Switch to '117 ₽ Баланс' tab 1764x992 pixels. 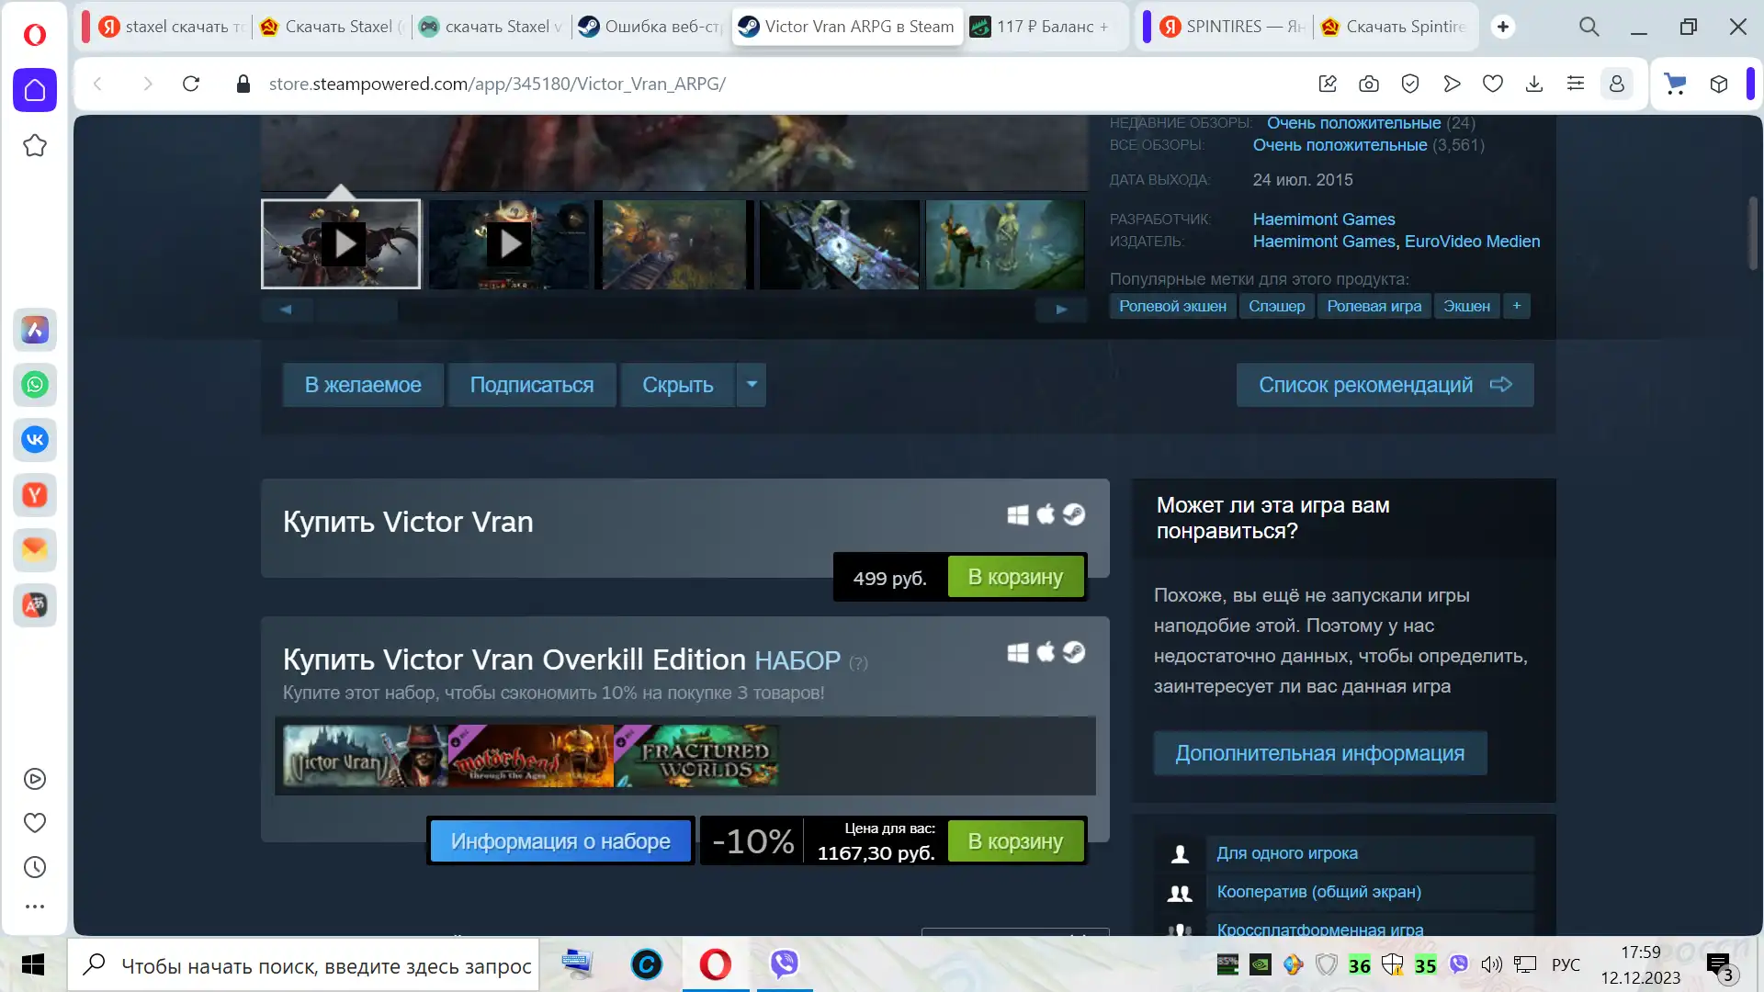click(x=1045, y=27)
